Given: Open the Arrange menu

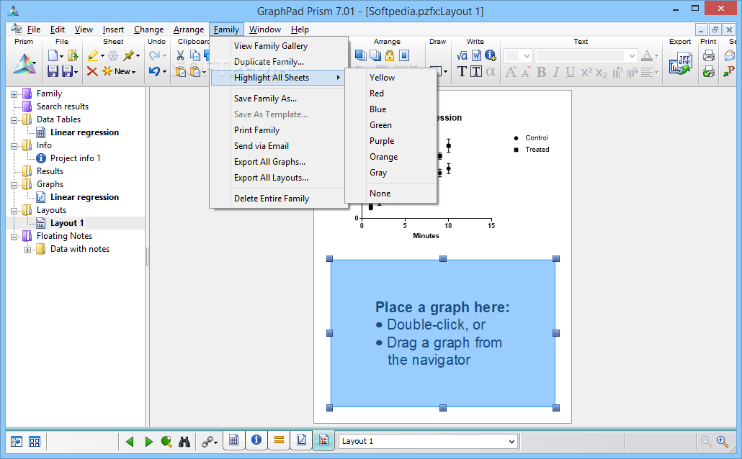Looking at the screenshot, I should [189, 29].
